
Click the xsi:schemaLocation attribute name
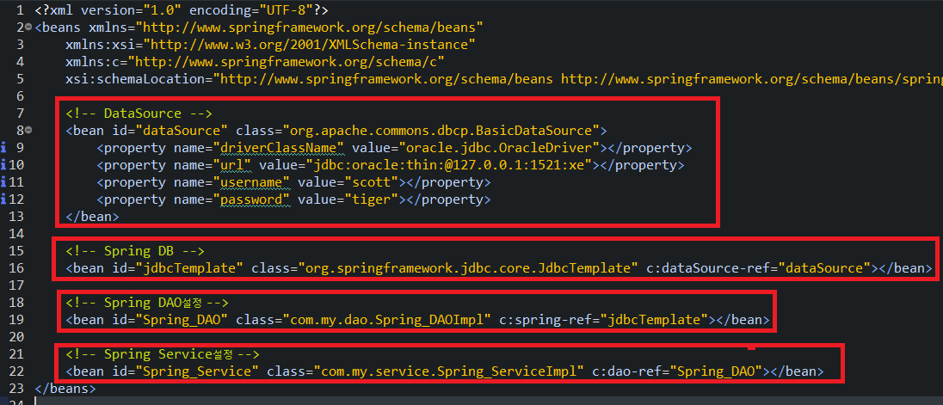137,79
